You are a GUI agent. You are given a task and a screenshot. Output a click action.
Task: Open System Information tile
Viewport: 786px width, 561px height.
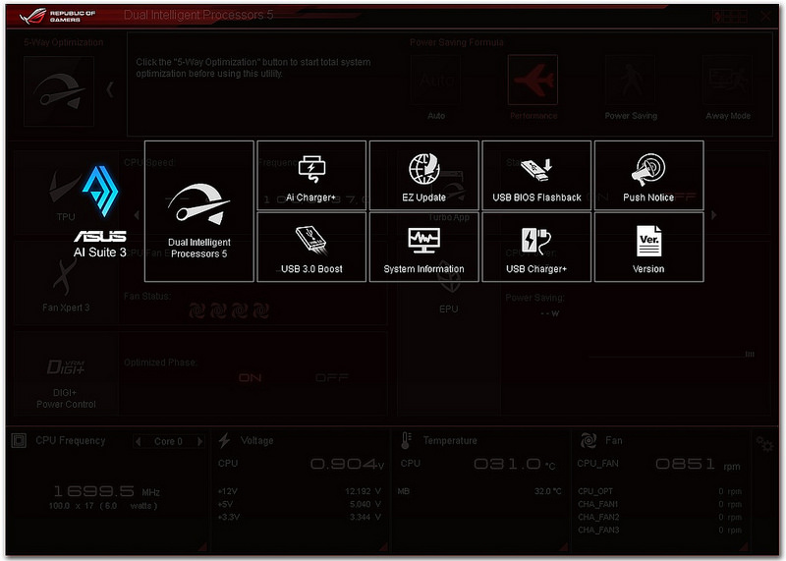[424, 248]
